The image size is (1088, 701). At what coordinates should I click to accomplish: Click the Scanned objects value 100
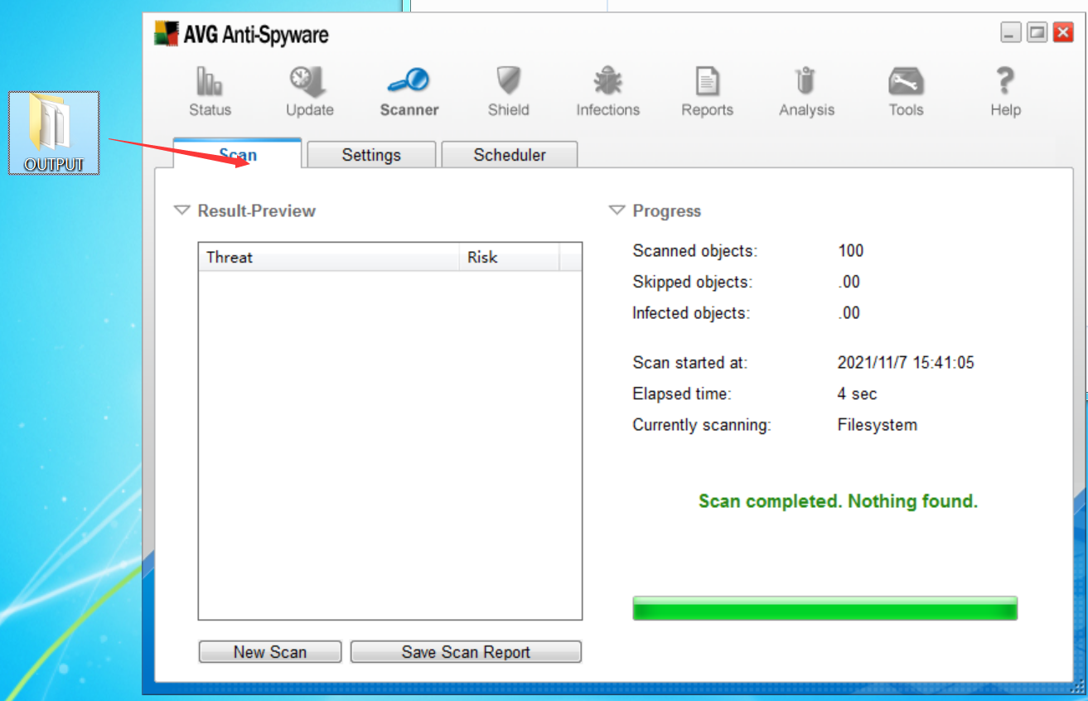coord(851,251)
